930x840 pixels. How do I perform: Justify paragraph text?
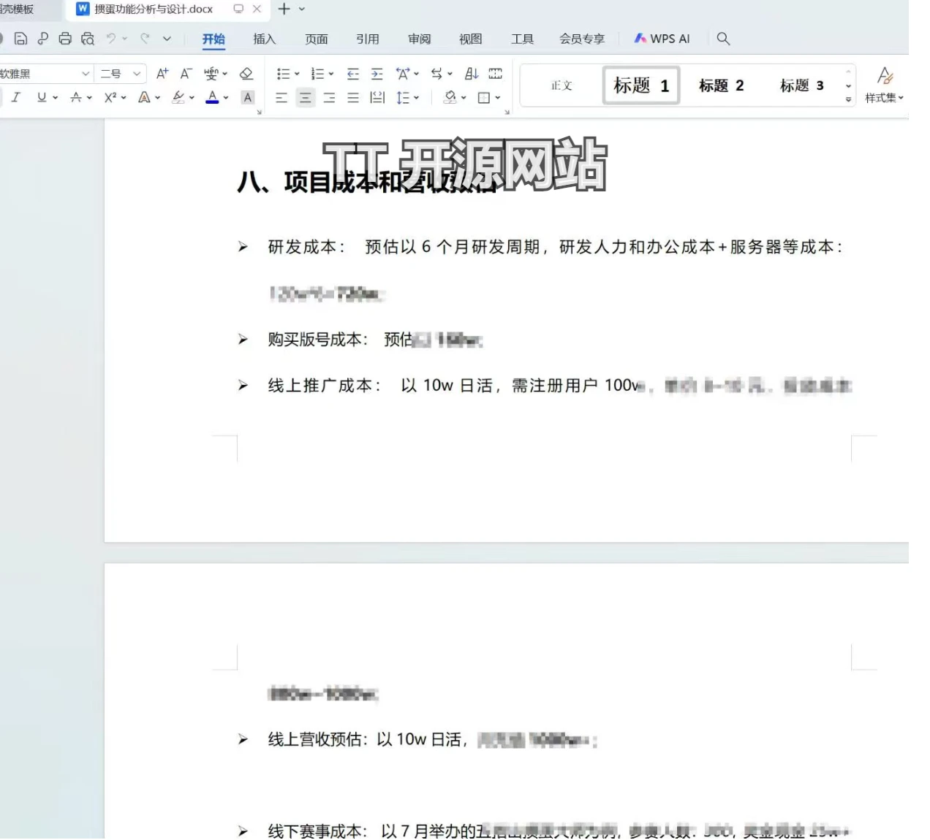pyautogui.click(x=353, y=97)
